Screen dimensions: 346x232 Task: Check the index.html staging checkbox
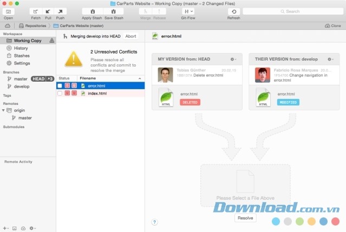[x=60, y=94]
